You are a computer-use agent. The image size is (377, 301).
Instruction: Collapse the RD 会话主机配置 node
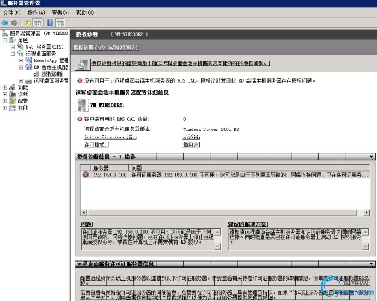[x=21, y=67]
